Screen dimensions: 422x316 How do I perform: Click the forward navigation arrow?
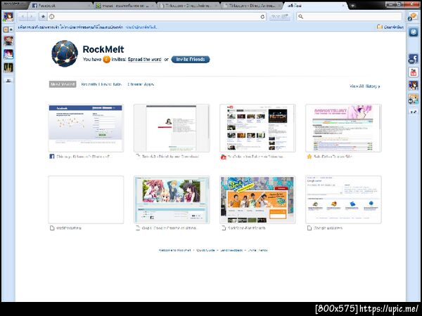[32, 17]
